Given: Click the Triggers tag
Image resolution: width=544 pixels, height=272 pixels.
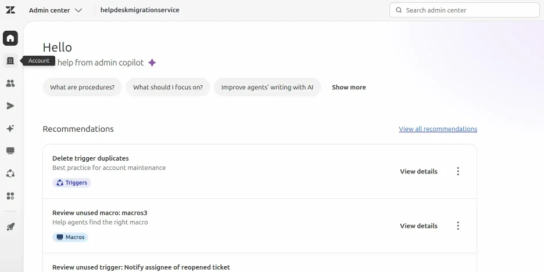Looking at the screenshot, I should [71, 183].
